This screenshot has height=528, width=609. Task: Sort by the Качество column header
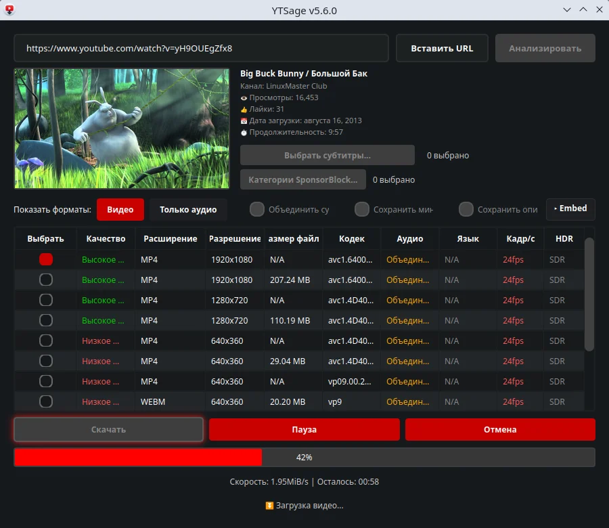(106, 238)
